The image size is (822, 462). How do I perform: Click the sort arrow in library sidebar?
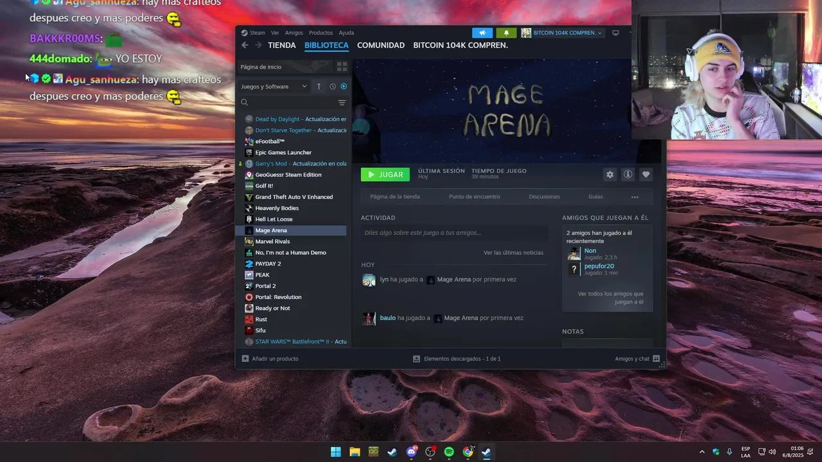[x=319, y=87]
